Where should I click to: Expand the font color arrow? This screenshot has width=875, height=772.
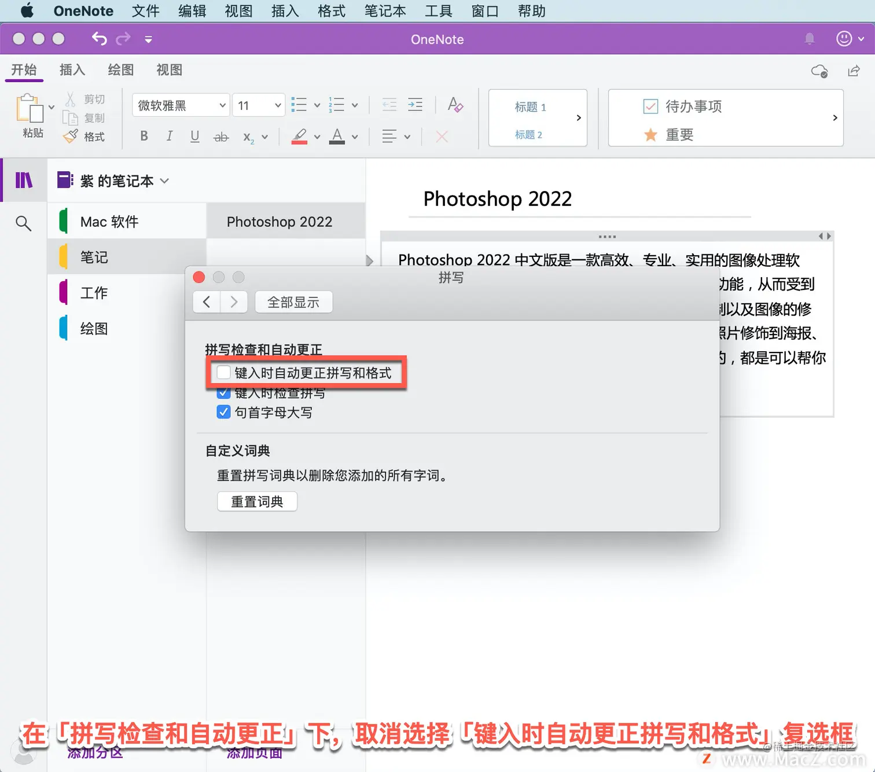pos(355,137)
